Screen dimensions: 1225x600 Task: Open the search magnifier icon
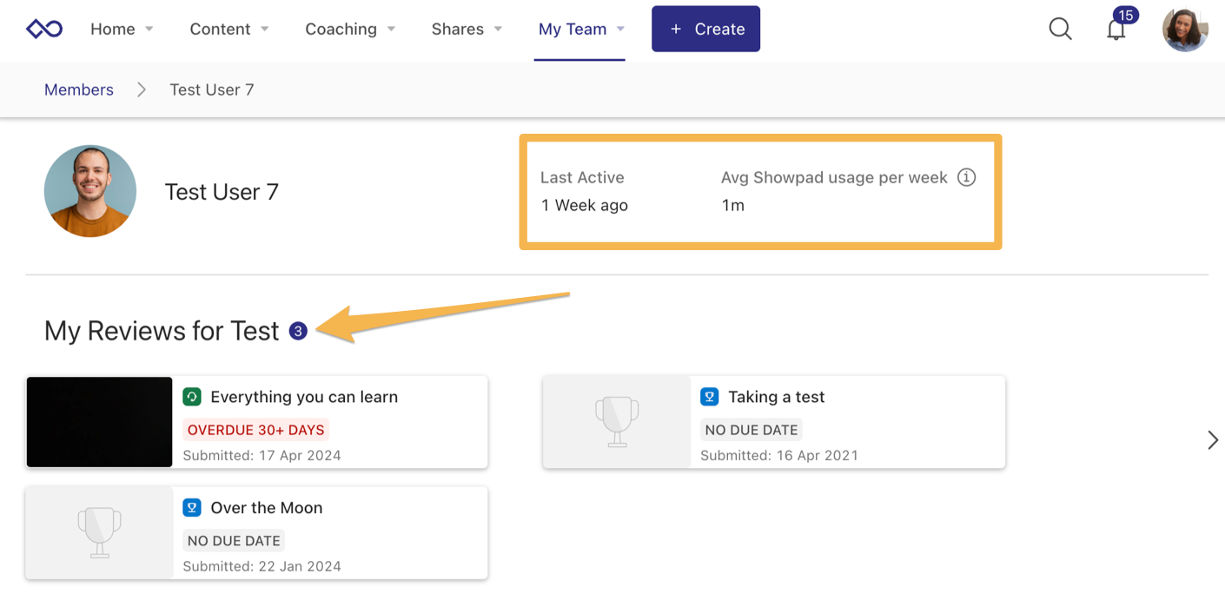[1060, 30]
